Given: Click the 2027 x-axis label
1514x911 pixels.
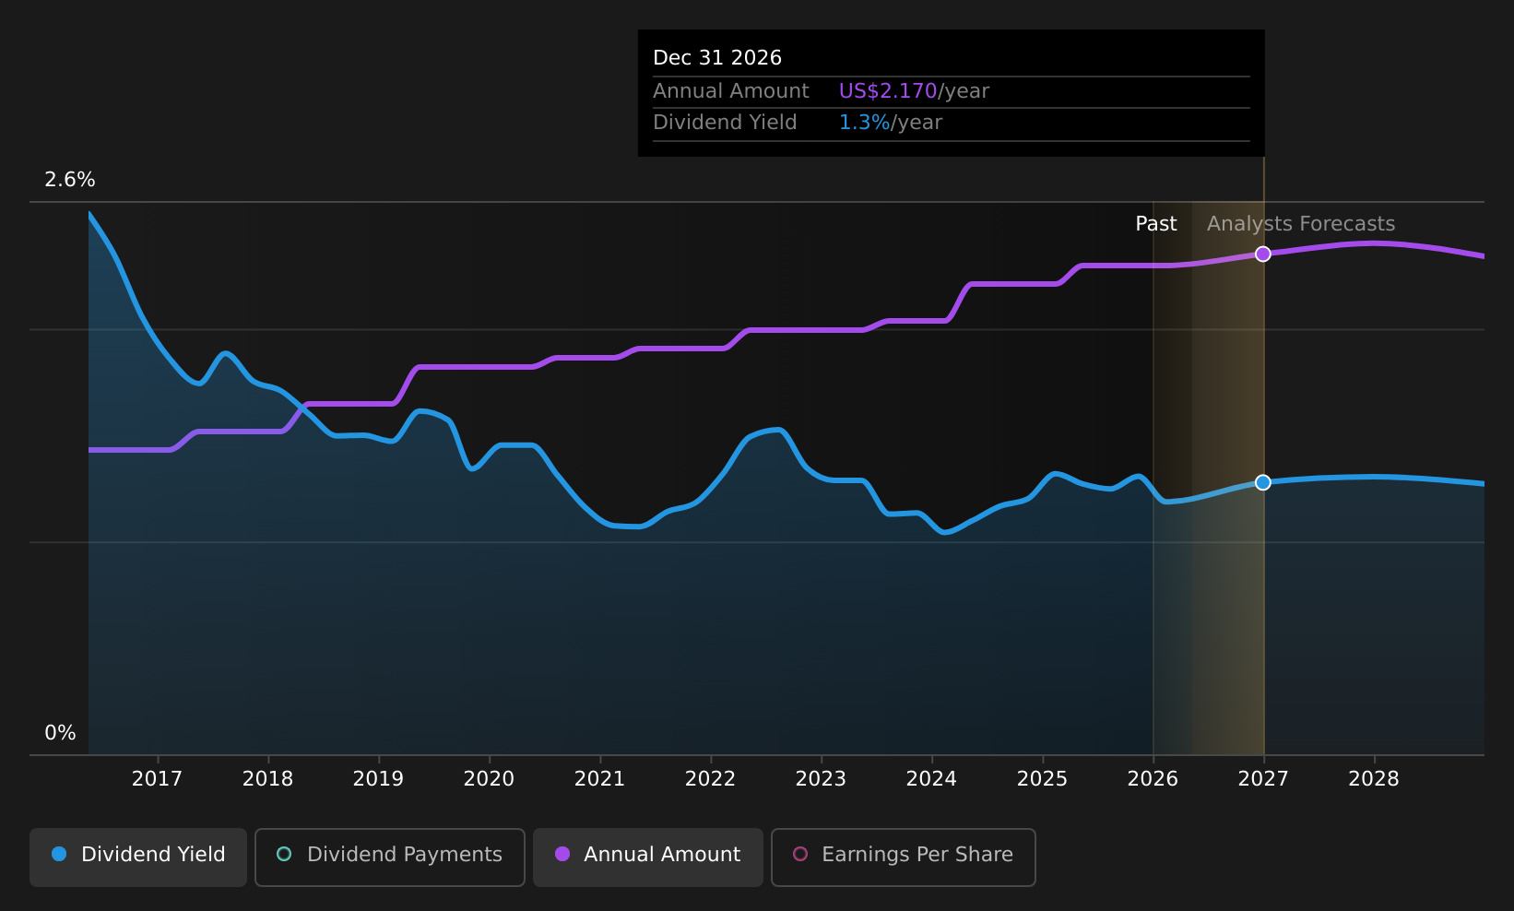Looking at the screenshot, I should click(x=1263, y=779).
